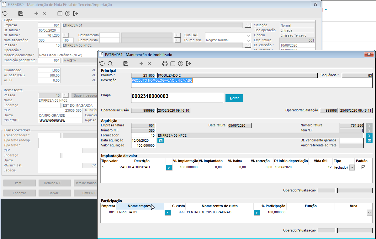This screenshot has height=239, width=376.
Task: Click the blue arrow button beside Fornecedor name
Action: coord(369,135)
